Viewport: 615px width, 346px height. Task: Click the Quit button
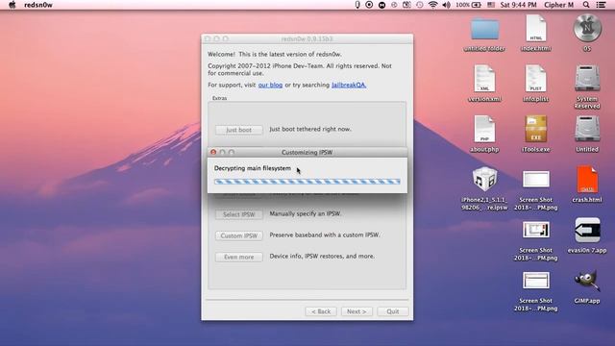point(393,311)
